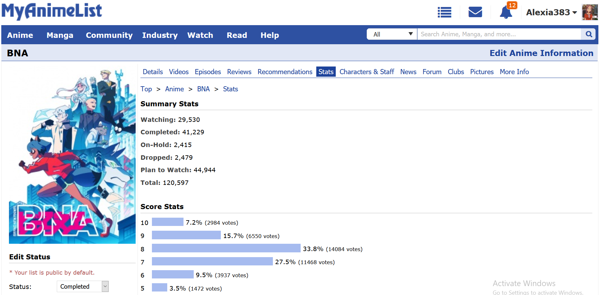This screenshot has width=600, height=295.
Task: Switch to the More Info tab
Action: click(x=514, y=72)
